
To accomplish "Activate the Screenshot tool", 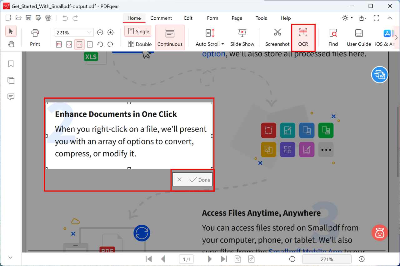I will [277, 37].
